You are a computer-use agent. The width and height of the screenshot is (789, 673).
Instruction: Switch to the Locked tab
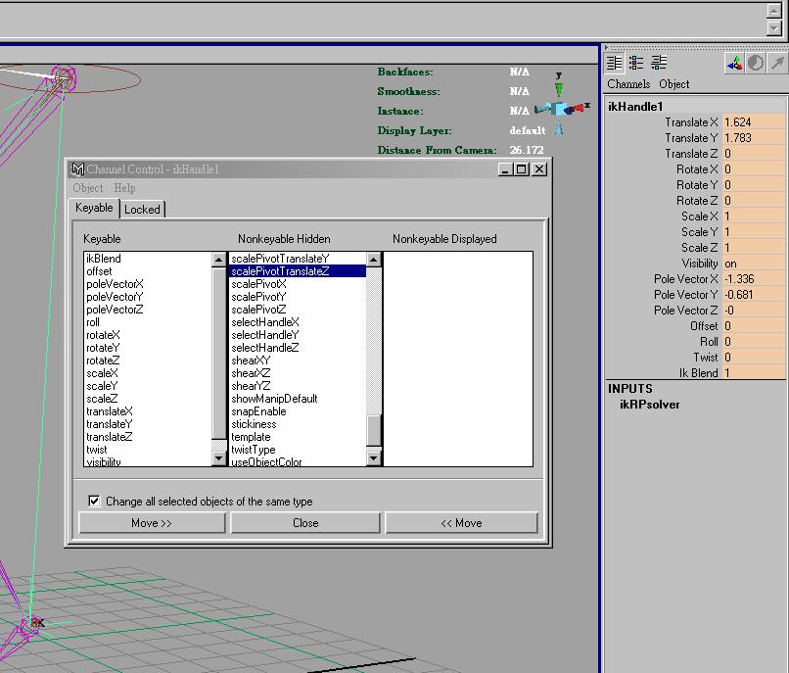pyautogui.click(x=142, y=210)
